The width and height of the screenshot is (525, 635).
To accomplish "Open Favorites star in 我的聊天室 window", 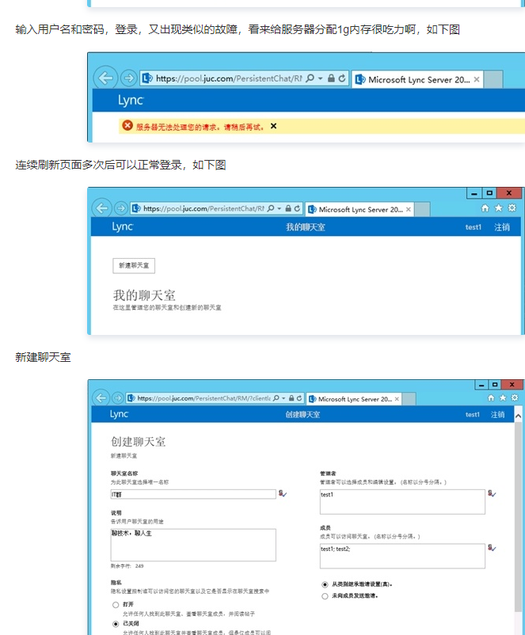I will [499, 207].
